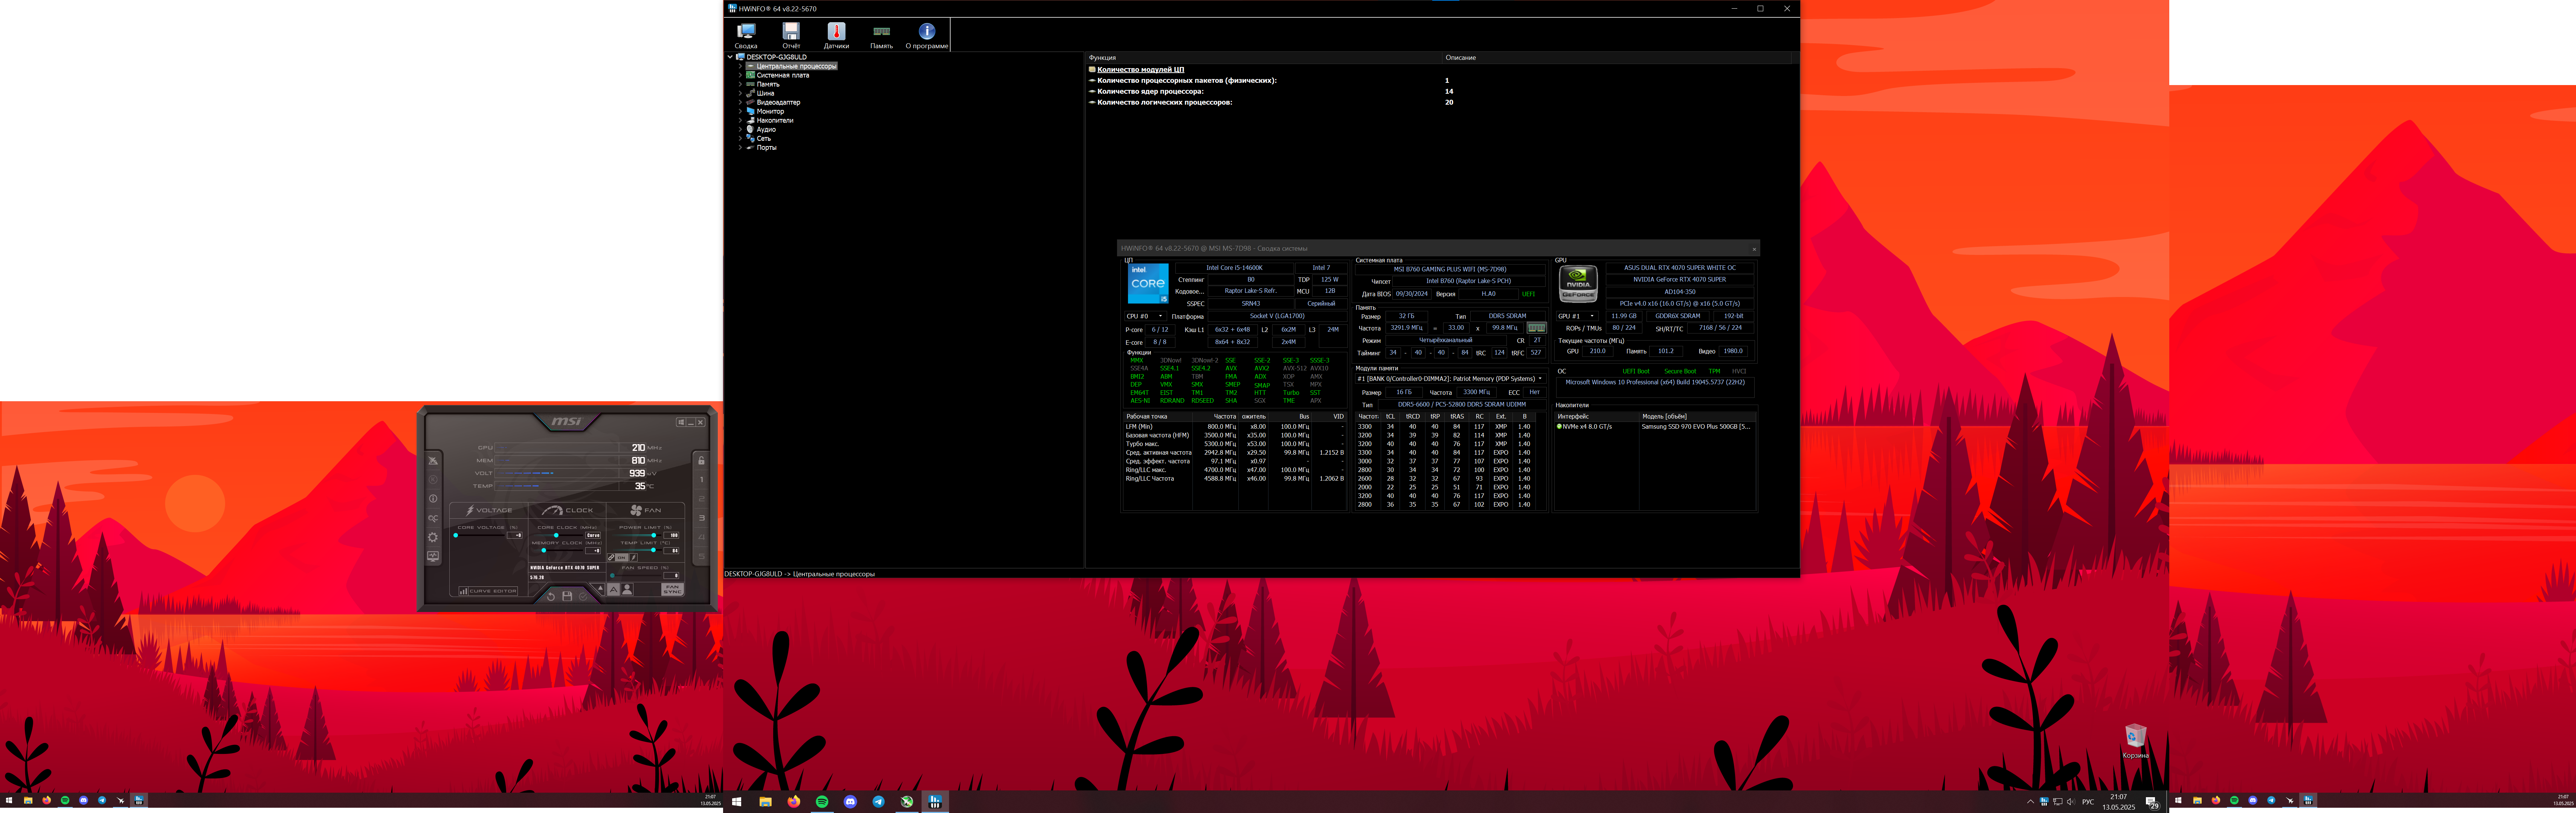Select Монитор in the hardware tree

click(770, 111)
